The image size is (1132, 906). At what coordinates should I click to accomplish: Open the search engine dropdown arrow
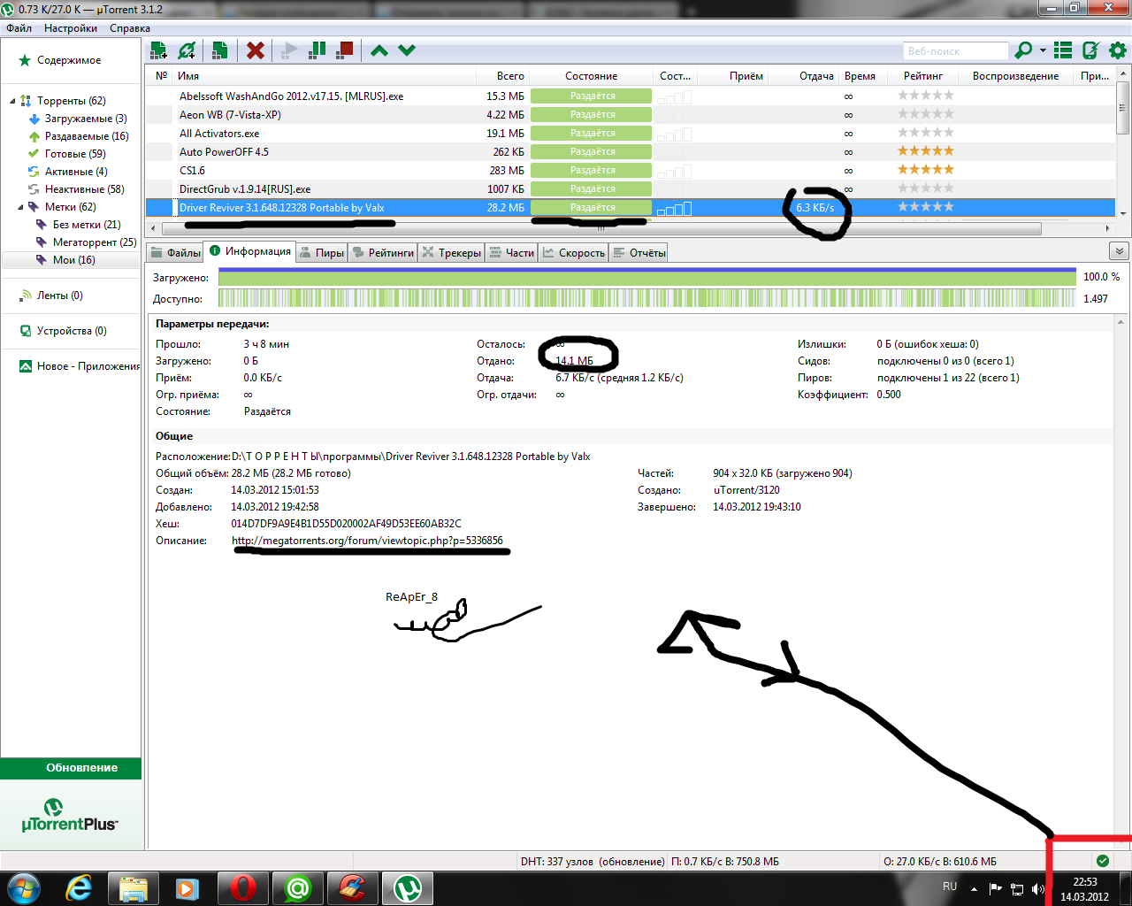pos(1043,50)
